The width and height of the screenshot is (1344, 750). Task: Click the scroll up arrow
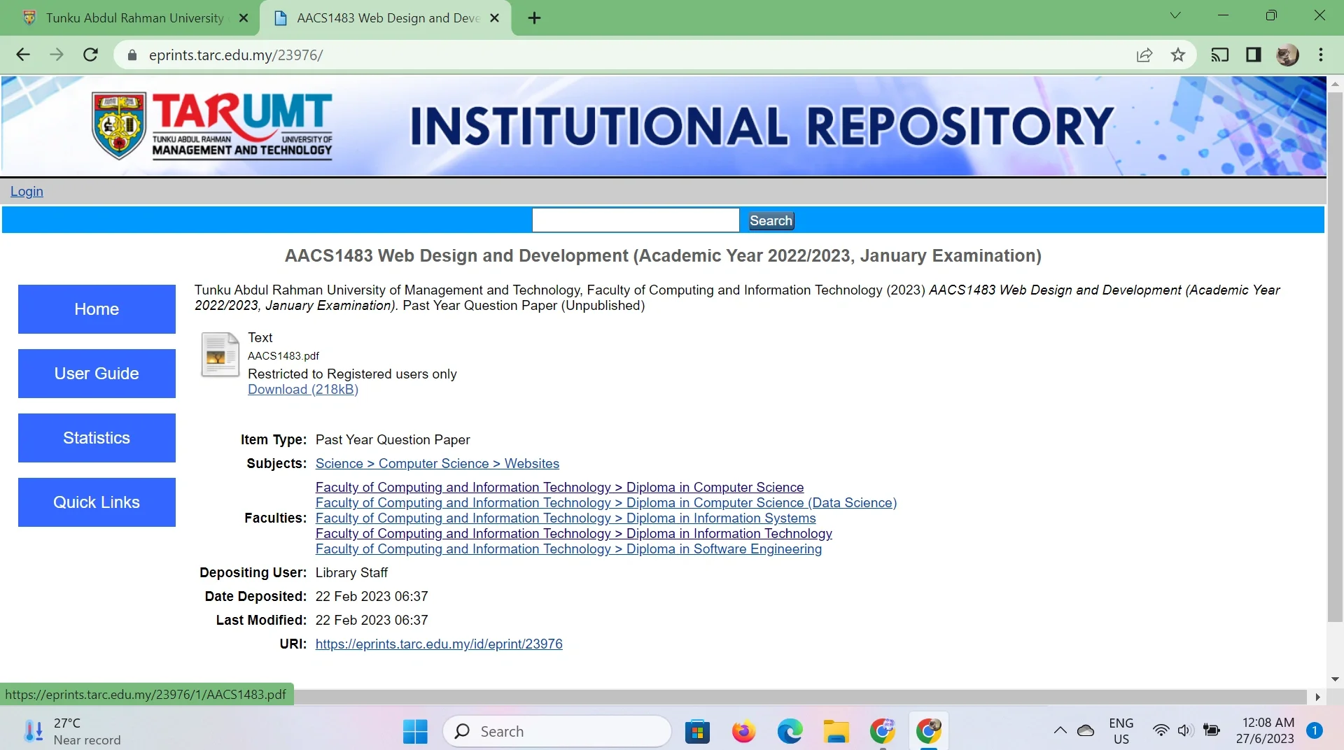click(x=1335, y=84)
